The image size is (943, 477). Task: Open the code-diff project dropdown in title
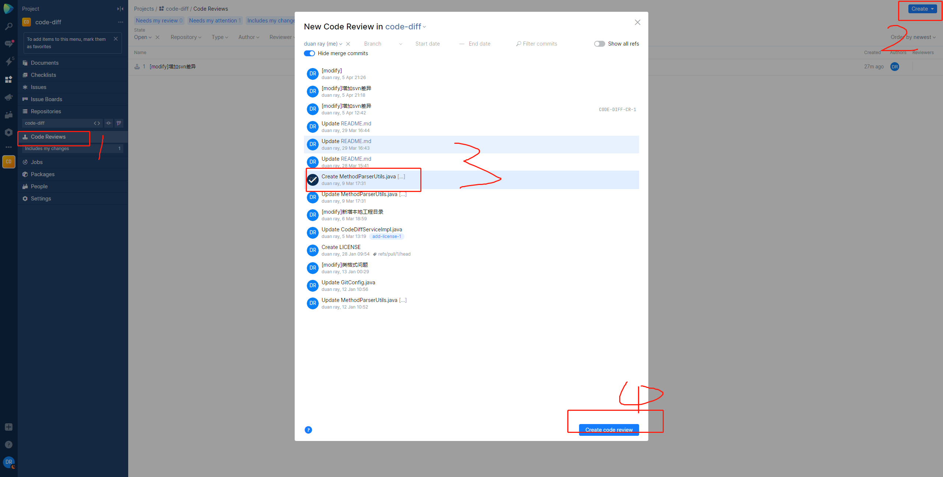pos(406,26)
